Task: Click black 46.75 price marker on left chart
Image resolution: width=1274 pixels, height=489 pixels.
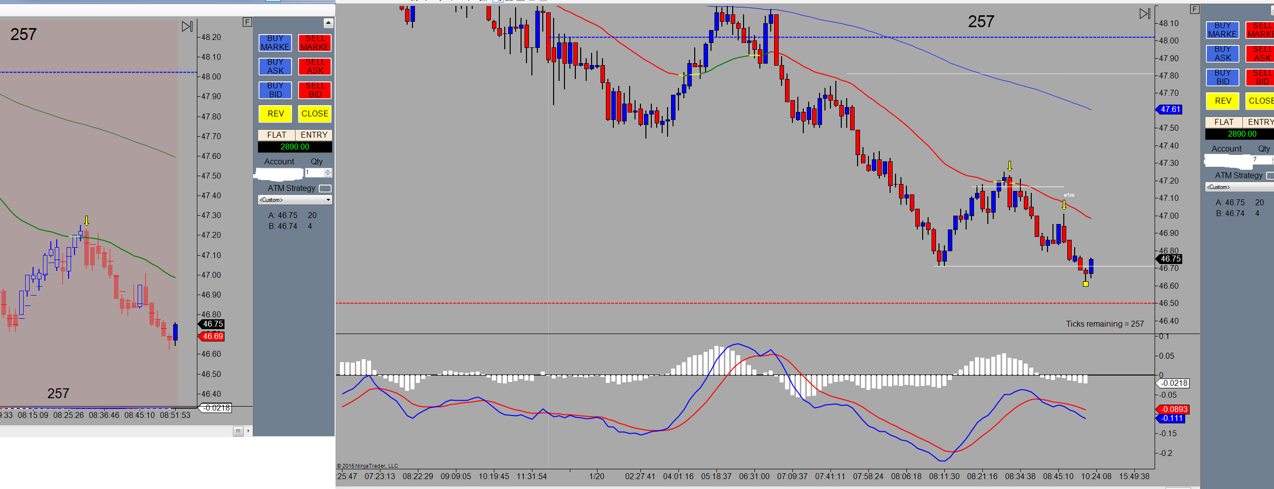Action: coord(212,324)
